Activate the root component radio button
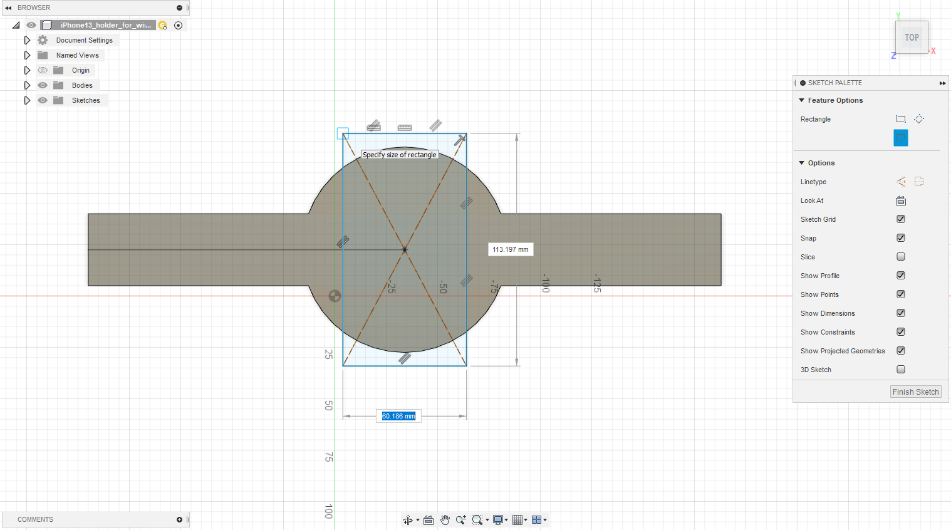The height and width of the screenshot is (530, 951). point(179,25)
